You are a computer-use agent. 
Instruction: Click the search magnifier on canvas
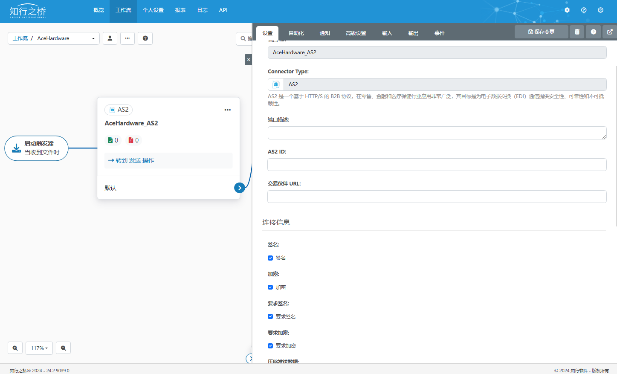coord(243,38)
